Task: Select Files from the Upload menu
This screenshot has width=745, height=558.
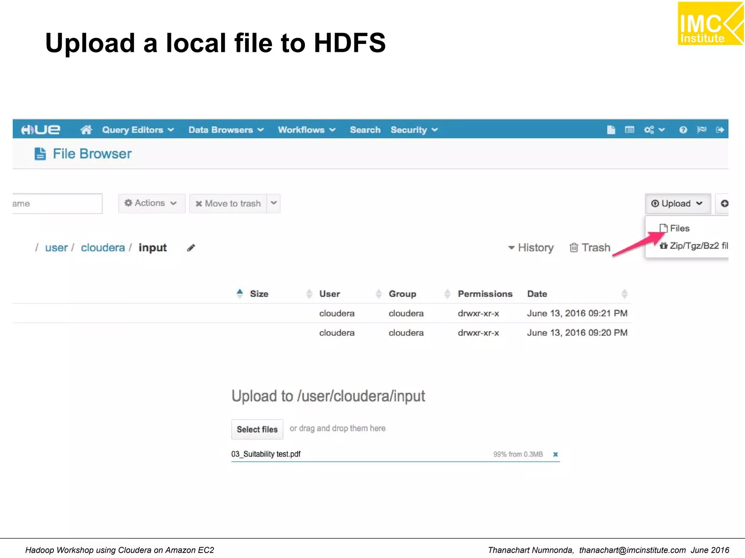Action: pyautogui.click(x=675, y=228)
